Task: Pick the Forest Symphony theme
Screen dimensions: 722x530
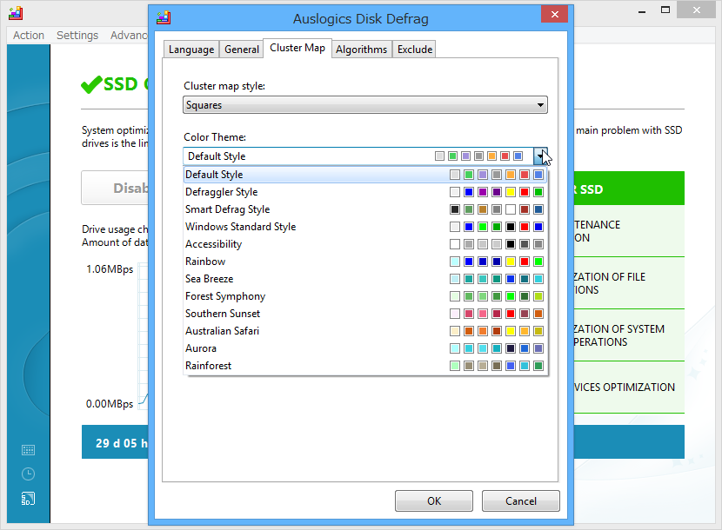Action: click(365, 296)
